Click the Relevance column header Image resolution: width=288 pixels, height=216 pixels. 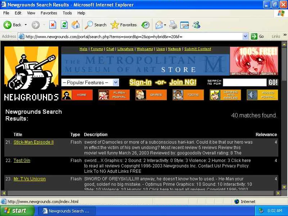point(266,134)
